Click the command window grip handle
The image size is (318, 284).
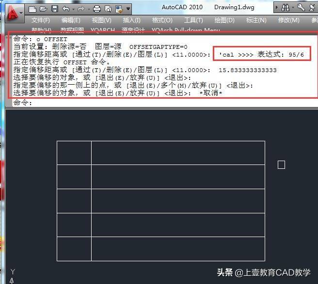pos(9,38)
